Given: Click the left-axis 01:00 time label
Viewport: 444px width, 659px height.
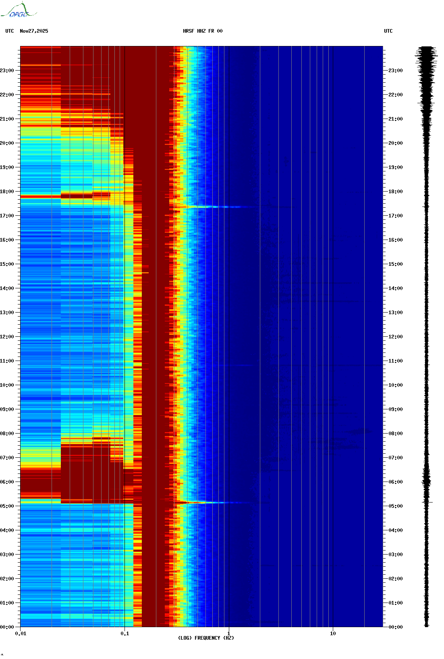Looking at the screenshot, I should pyautogui.click(x=7, y=603).
